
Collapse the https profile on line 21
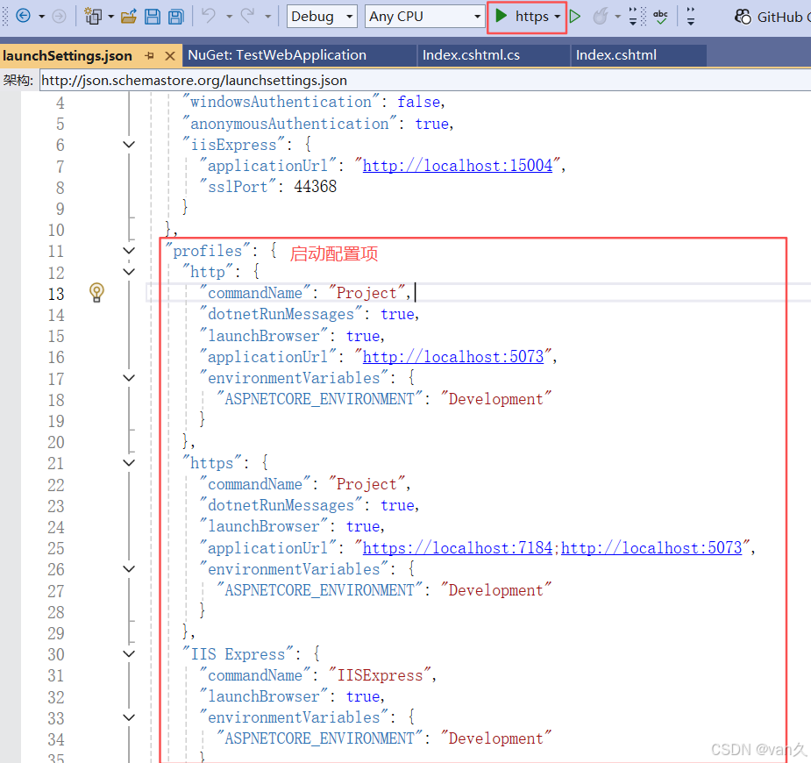129,463
